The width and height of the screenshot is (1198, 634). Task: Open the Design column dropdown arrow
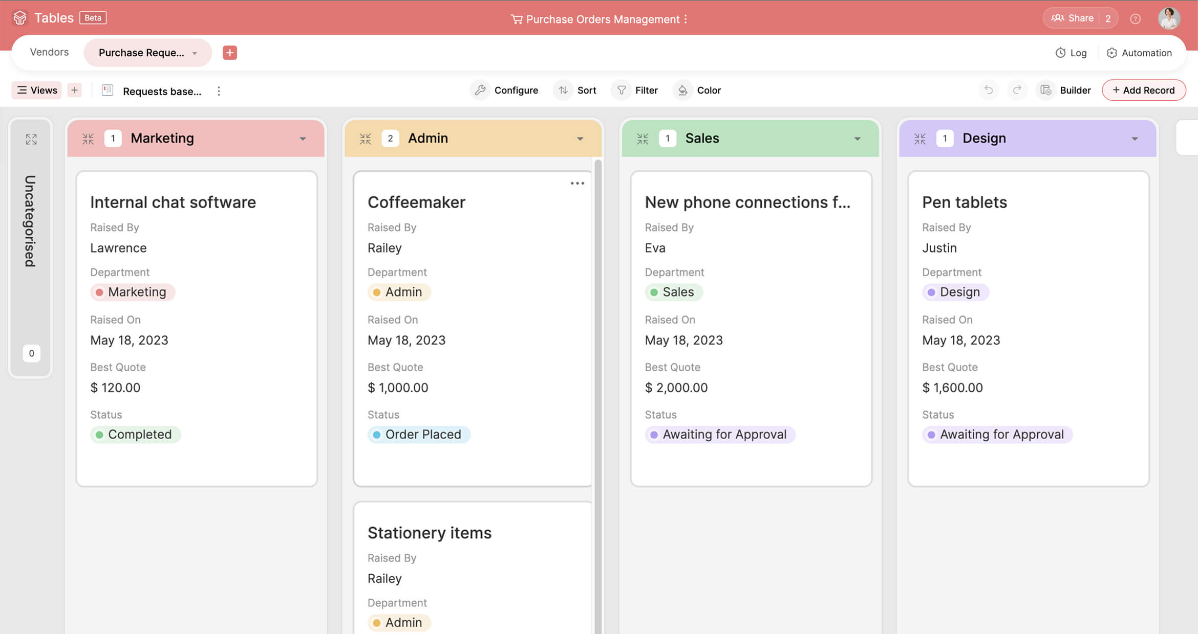coord(1135,139)
